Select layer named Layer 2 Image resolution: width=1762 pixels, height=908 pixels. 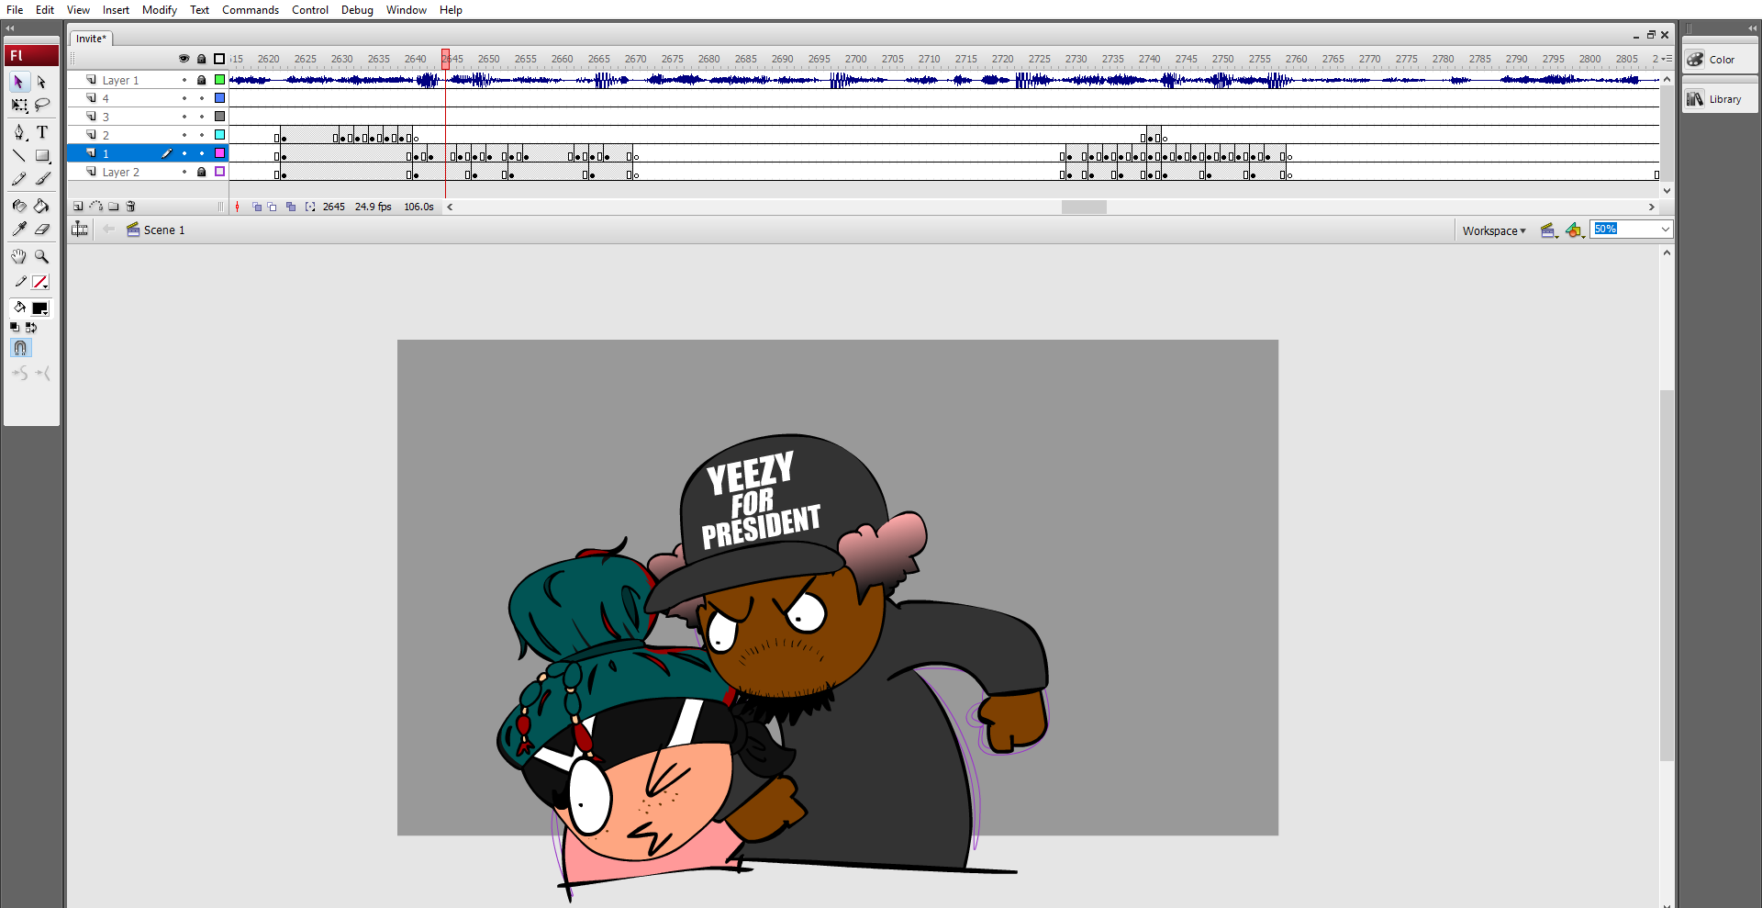click(x=121, y=172)
